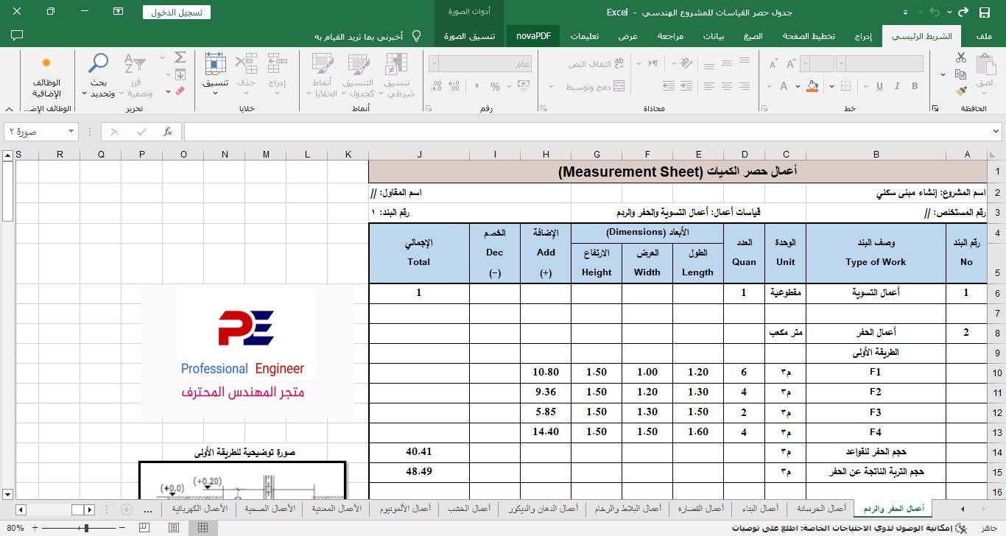1006x536 pixels.
Task: Click the Add-ins الوظائف الإضافية button
Action: [46, 76]
